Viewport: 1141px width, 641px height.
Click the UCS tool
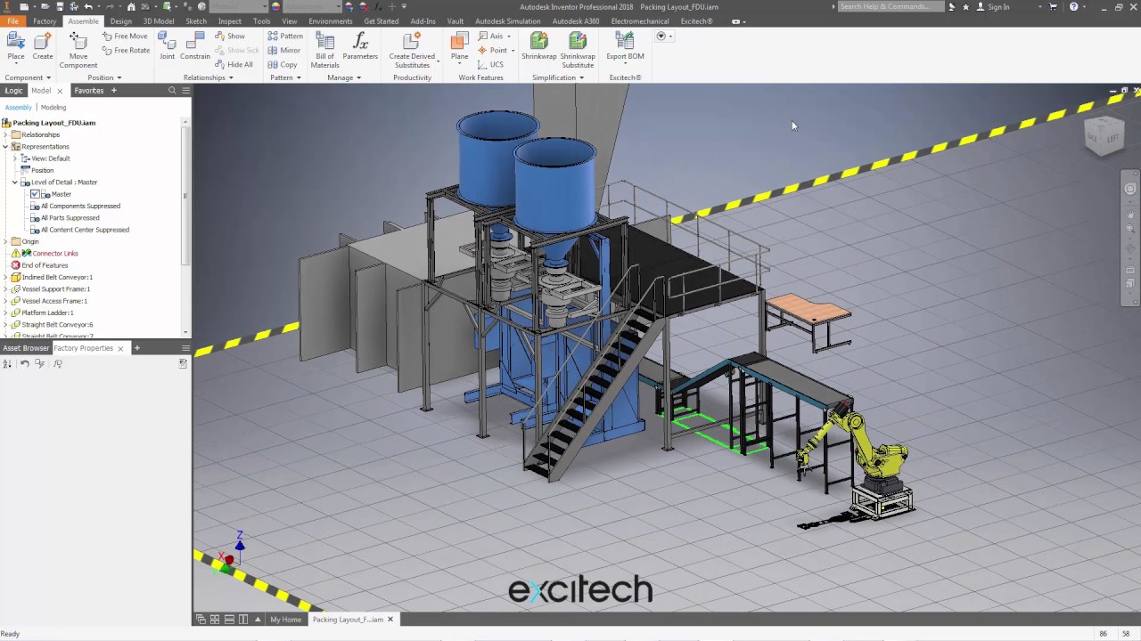pyautogui.click(x=491, y=65)
